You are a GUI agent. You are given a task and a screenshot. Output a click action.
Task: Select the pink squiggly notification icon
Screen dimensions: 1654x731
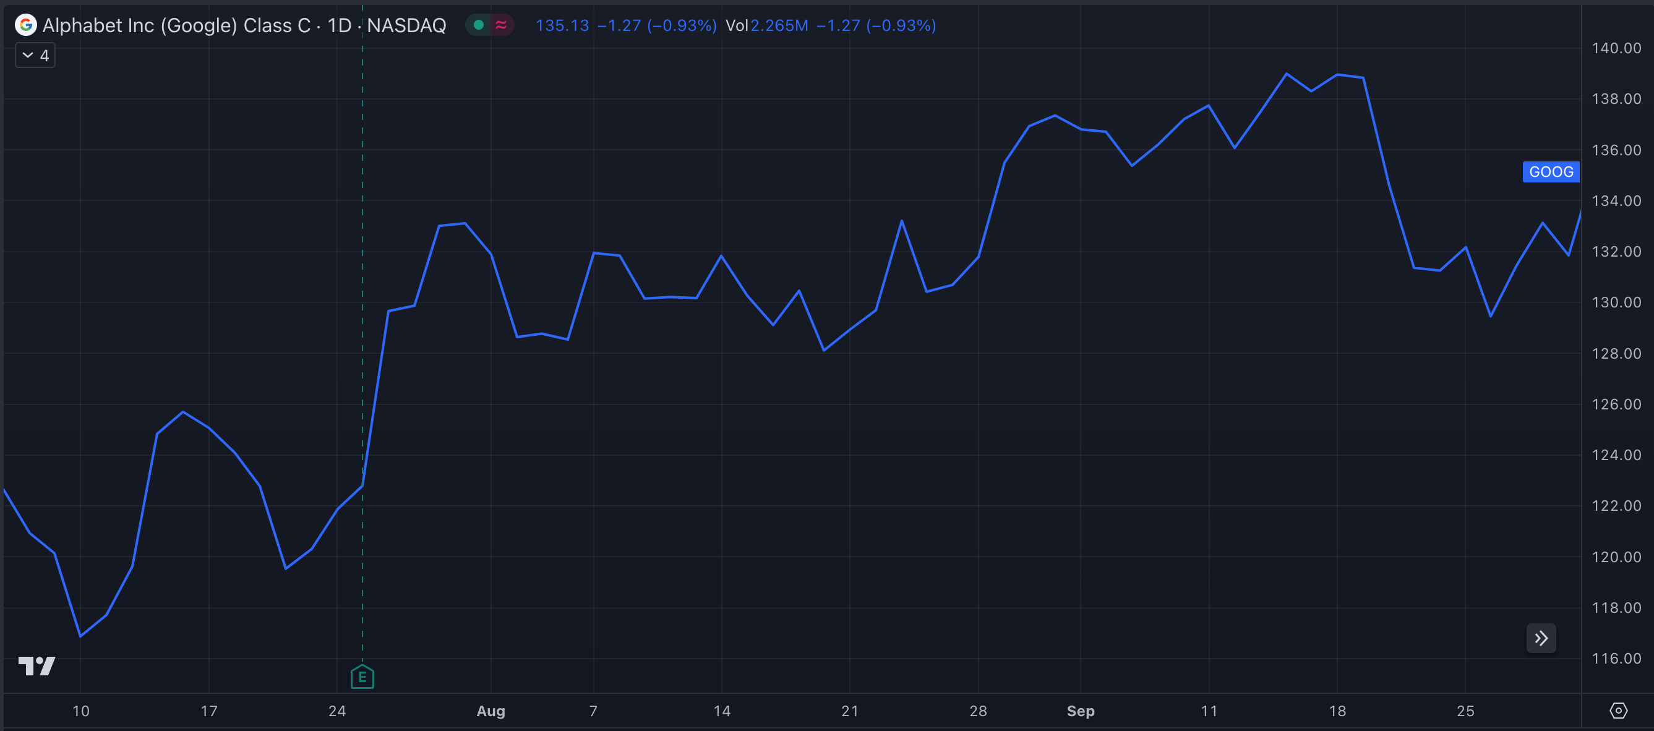click(x=502, y=24)
